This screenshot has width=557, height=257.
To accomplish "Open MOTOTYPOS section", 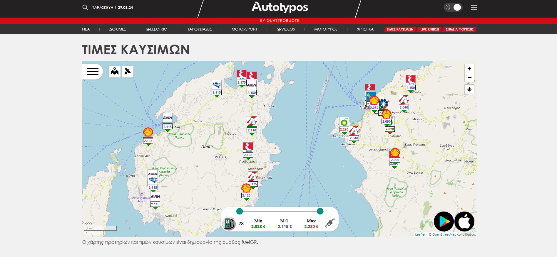I will [x=326, y=29].
